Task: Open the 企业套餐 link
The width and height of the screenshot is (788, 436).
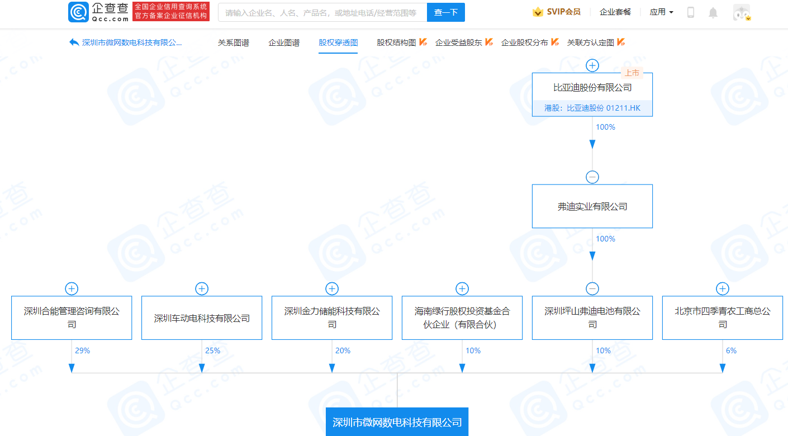Action: pos(615,12)
